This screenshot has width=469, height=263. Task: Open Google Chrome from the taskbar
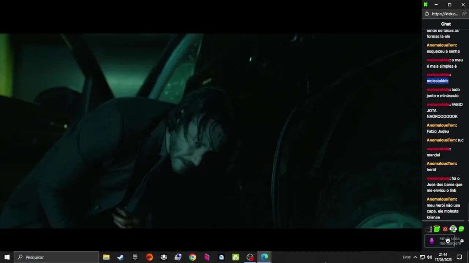pos(192,257)
